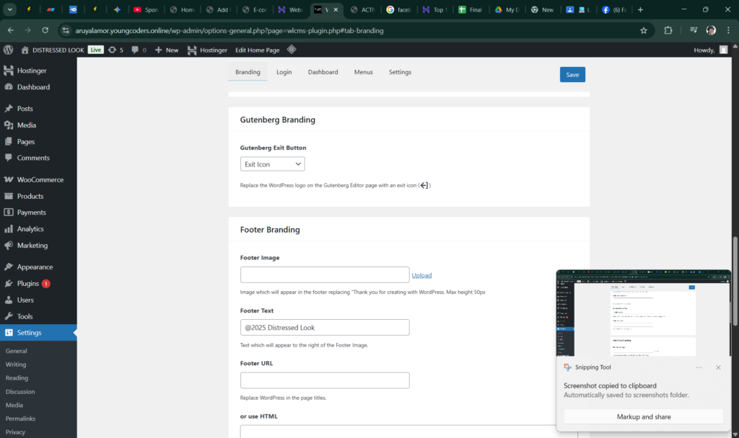Open Snipping Tool notification options menu
This screenshot has height=438, width=739.
[x=699, y=367]
